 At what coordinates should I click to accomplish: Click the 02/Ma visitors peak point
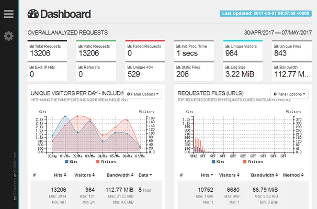point(77,116)
